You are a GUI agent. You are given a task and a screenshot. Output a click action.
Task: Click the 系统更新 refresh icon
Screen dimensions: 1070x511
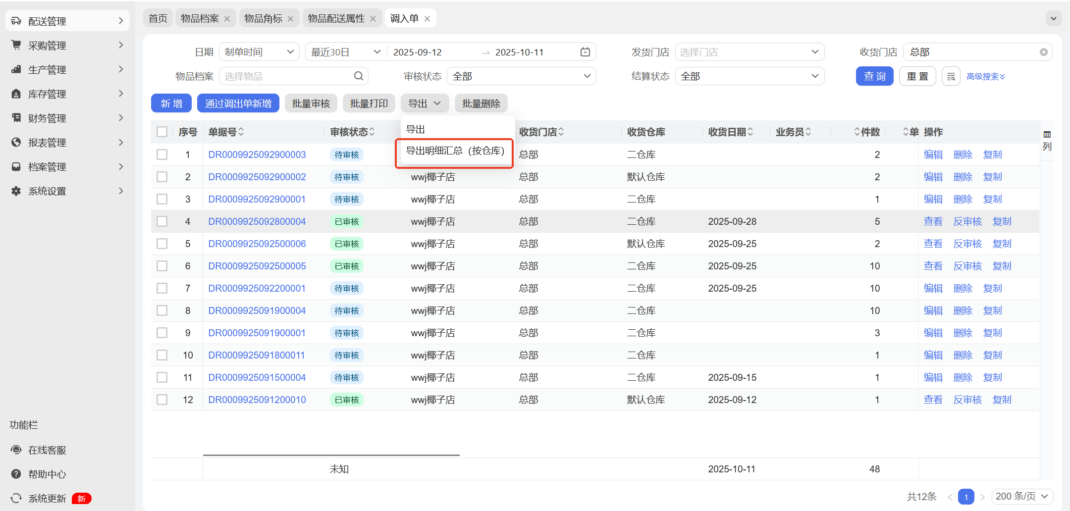pyautogui.click(x=16, y=498)
